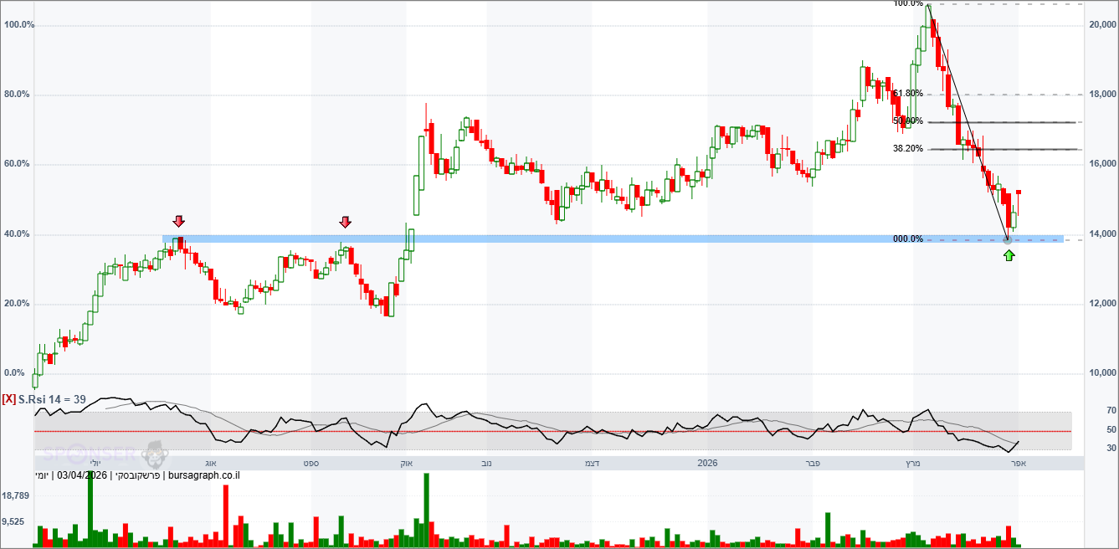Click the 000.0% Fibonacci level label
1119x549 pixels.
pyautogui.click(x=908, y=239)
